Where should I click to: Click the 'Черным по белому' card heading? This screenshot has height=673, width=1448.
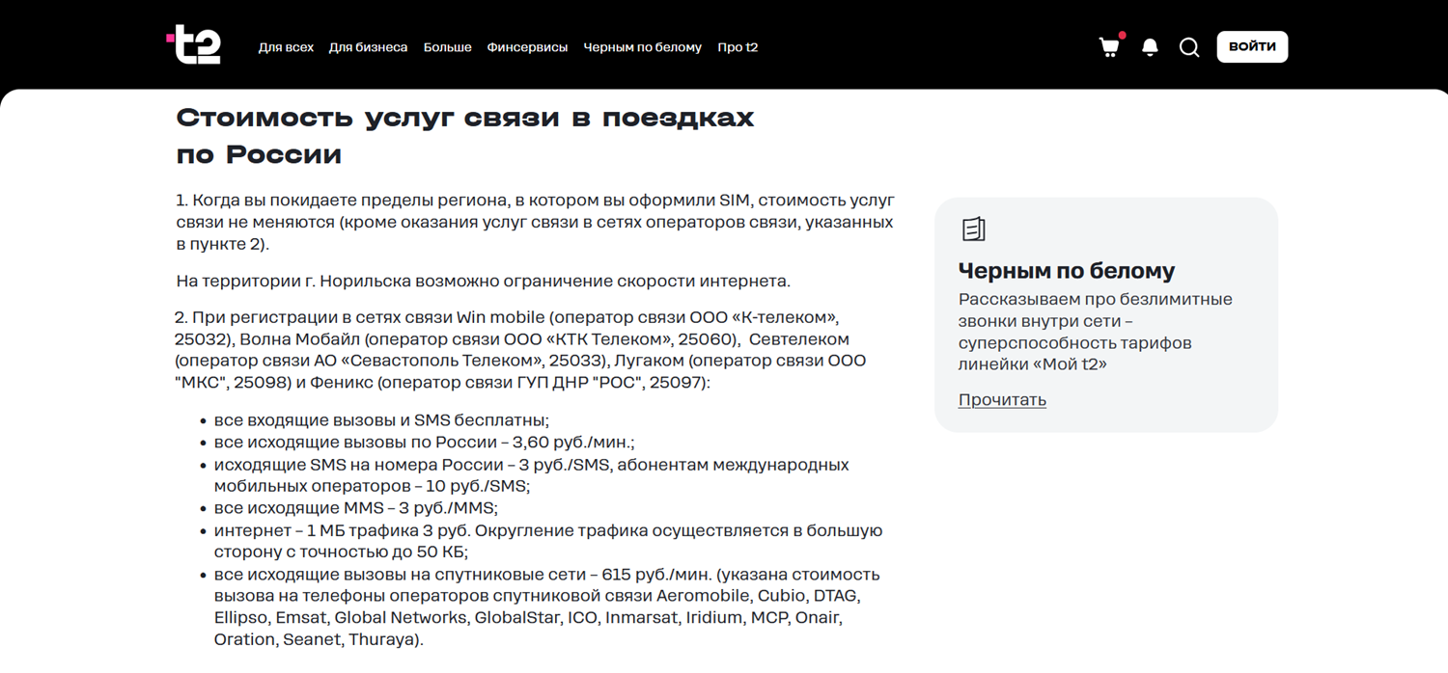1067,271
